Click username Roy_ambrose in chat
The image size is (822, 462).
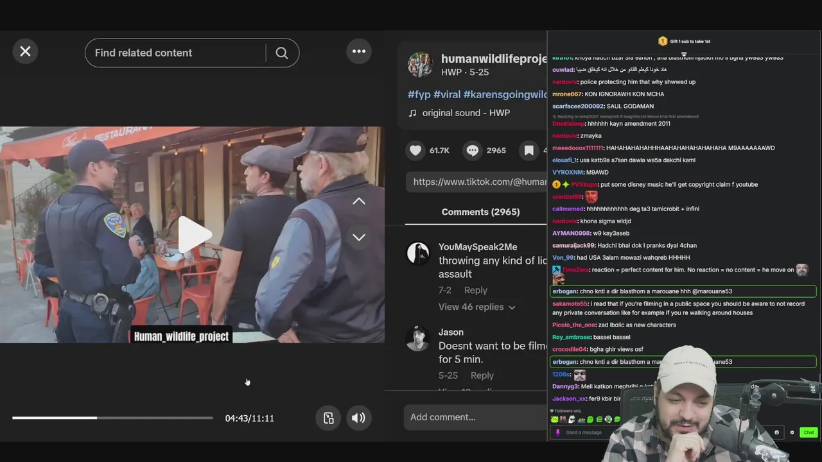(x=571, y=338)
